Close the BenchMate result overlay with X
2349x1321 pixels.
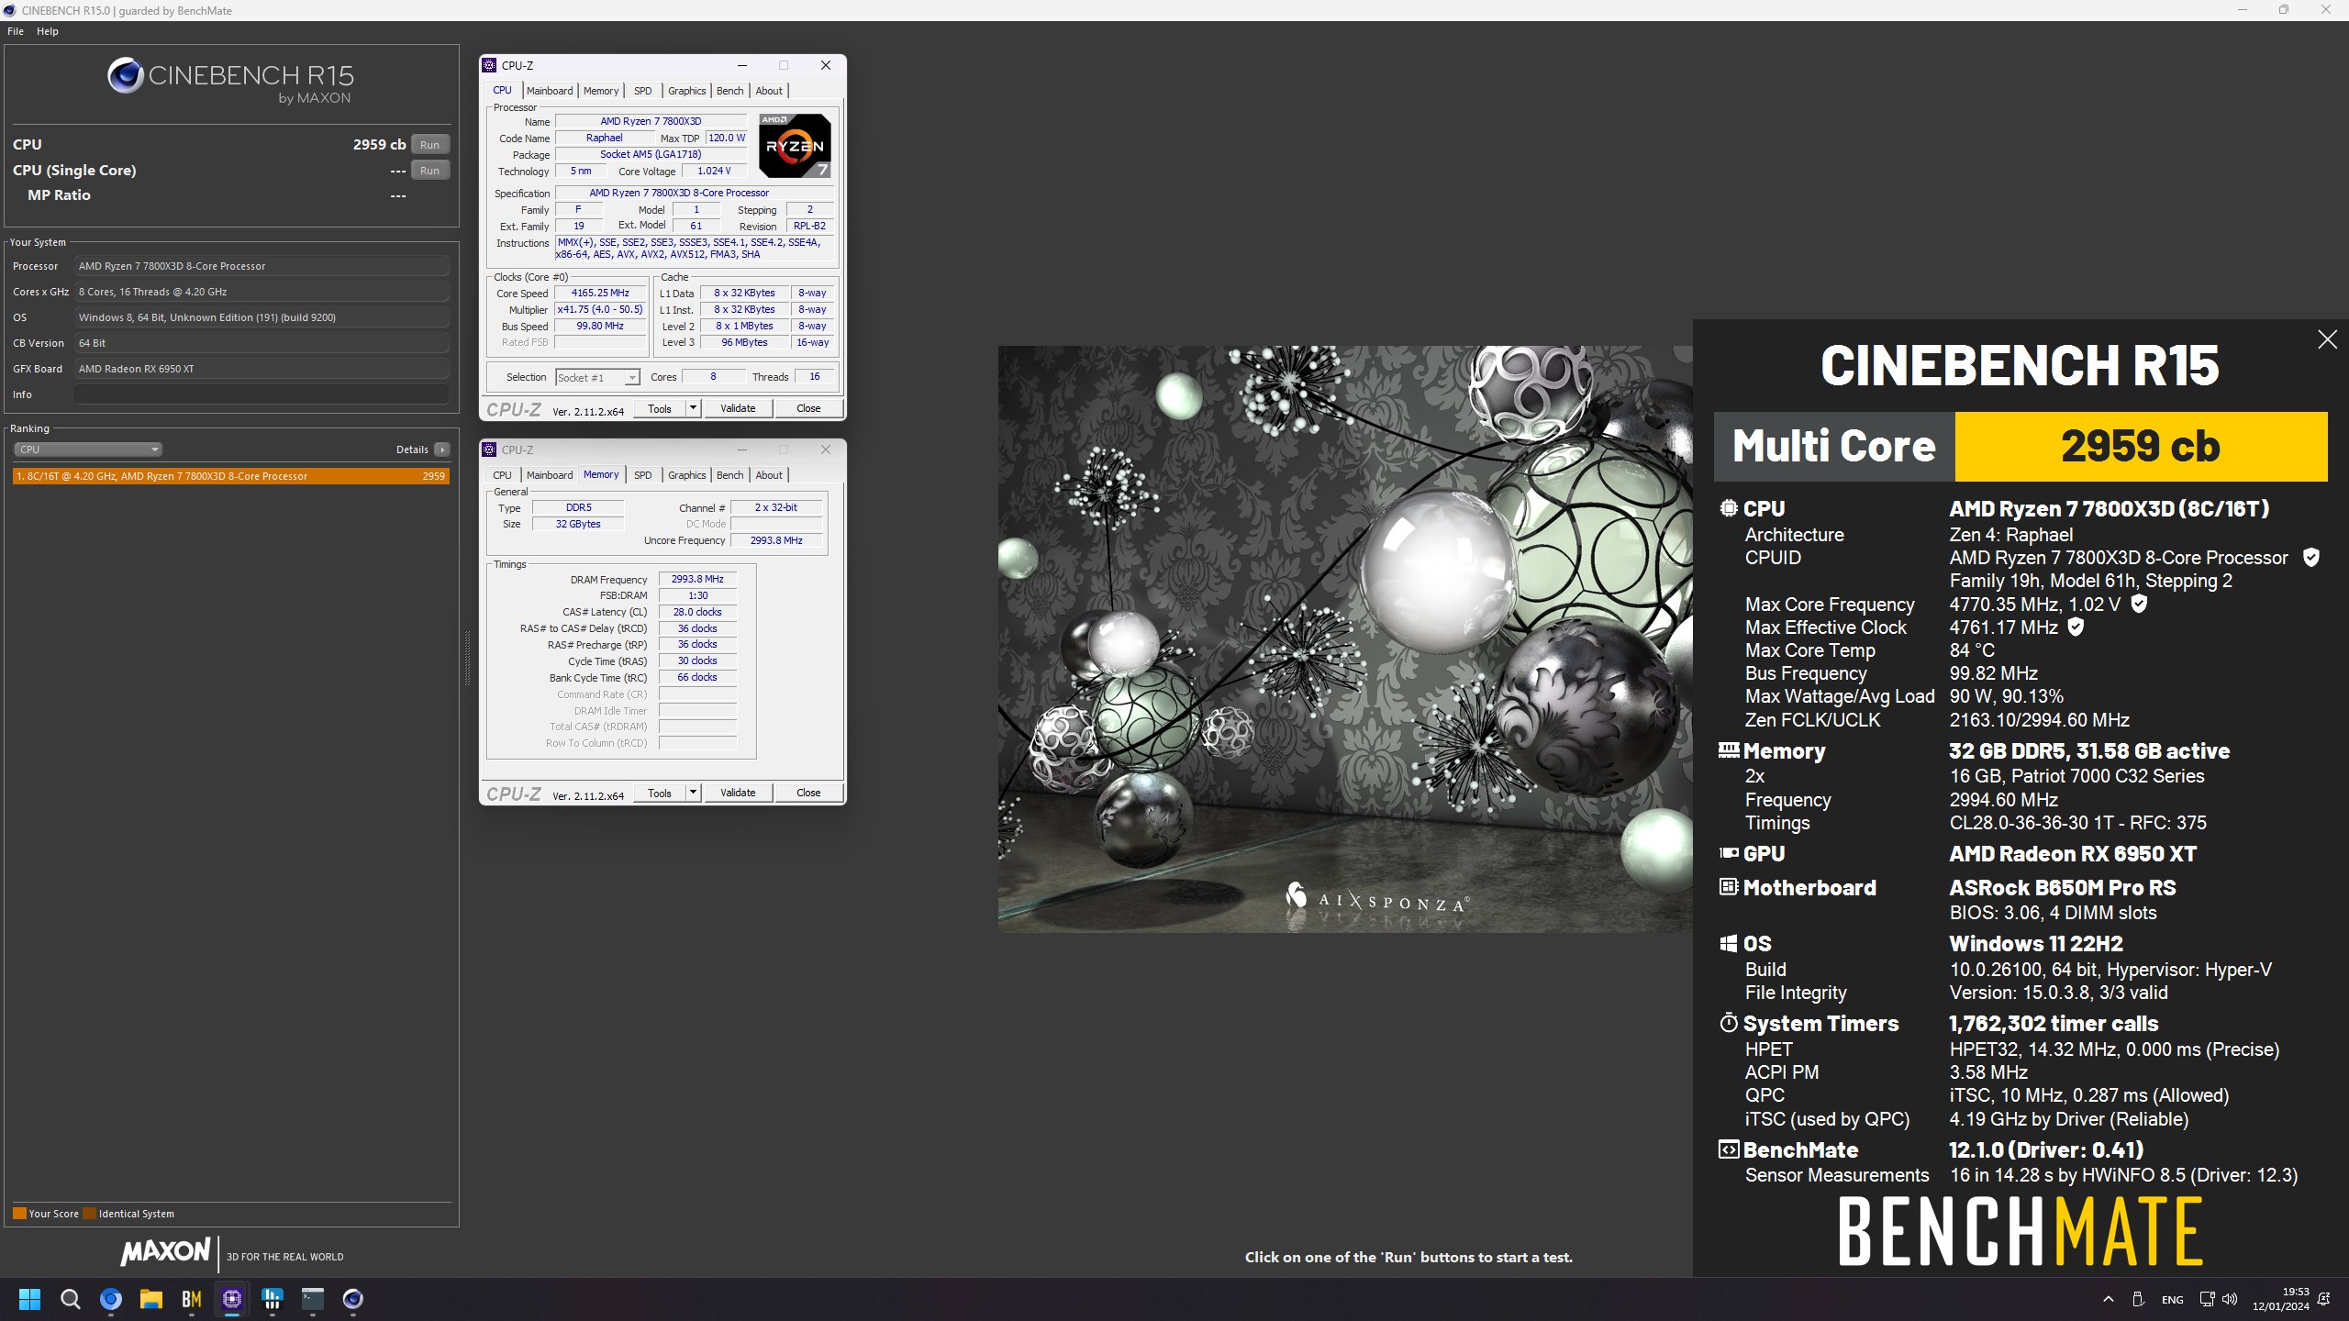pyautogui.click(x=2327, y=339)
